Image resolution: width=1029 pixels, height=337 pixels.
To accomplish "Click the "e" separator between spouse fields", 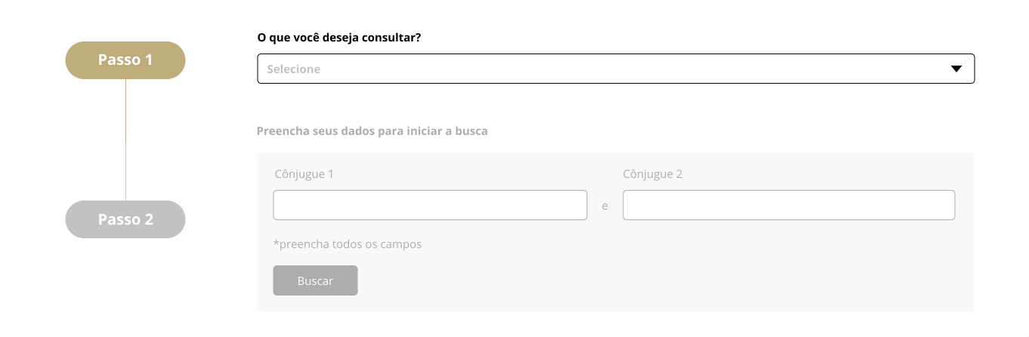I will (x=605, y=206).
